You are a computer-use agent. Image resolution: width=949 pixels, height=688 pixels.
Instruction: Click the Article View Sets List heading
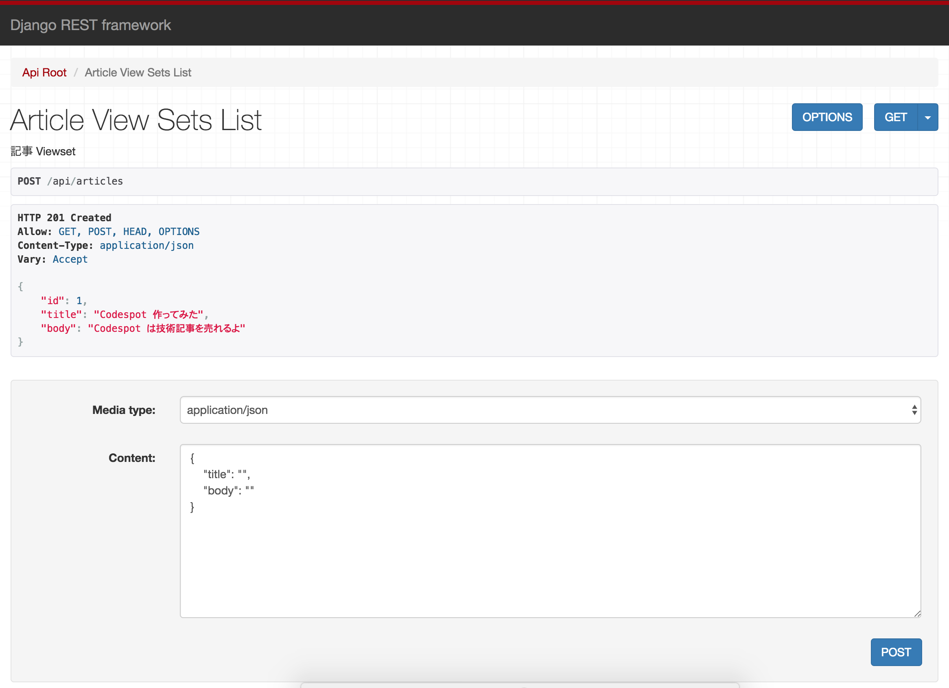point(136,120)
